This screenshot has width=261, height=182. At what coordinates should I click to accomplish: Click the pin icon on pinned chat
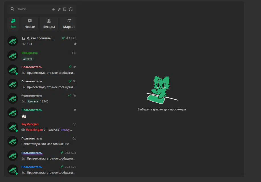click(x=75, y=44)
